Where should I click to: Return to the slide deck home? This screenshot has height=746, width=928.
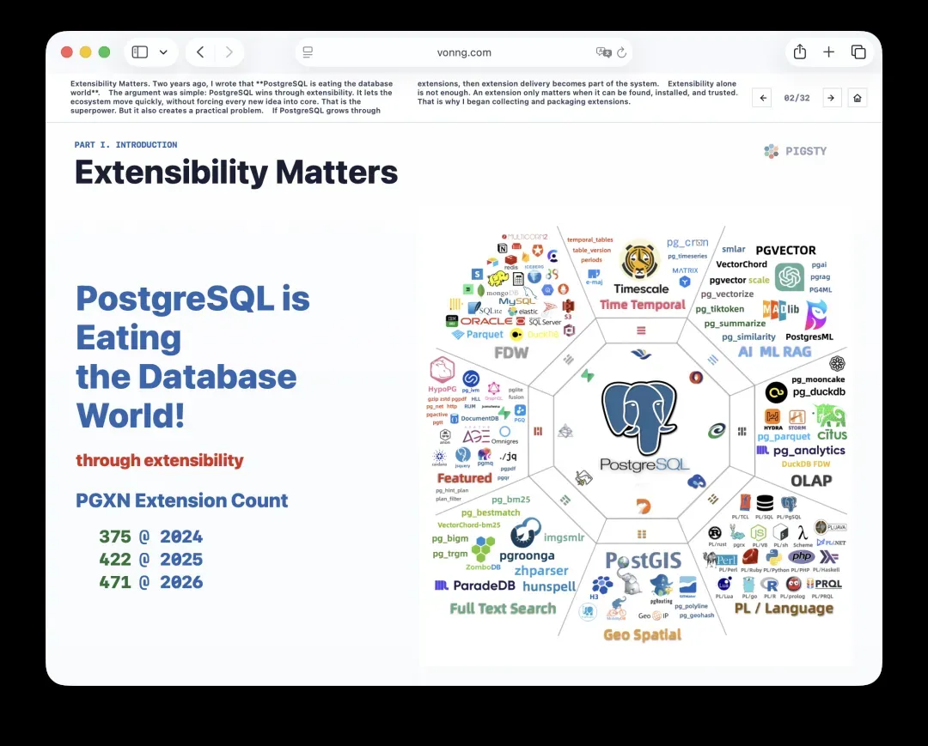click(858, 98)
